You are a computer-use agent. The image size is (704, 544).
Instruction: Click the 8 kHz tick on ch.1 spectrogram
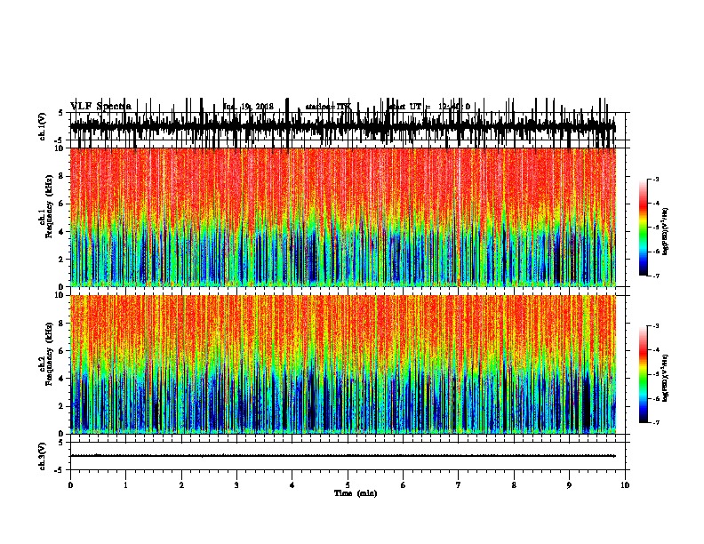click(x=61, y=176)
